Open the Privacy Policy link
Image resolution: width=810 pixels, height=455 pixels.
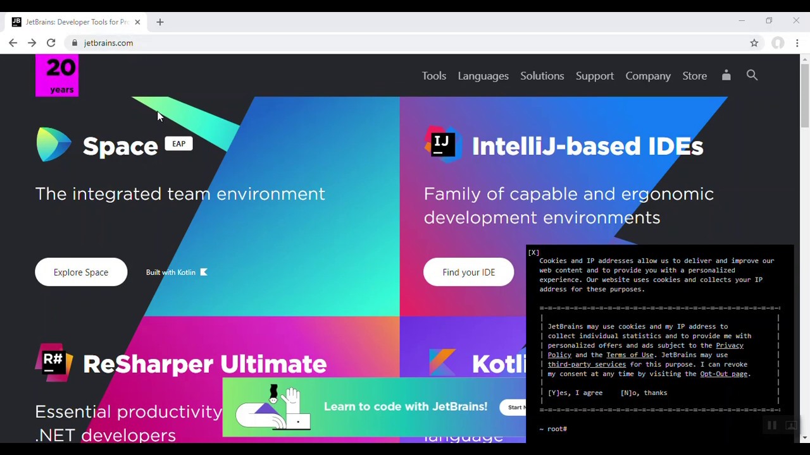point(645,350)
